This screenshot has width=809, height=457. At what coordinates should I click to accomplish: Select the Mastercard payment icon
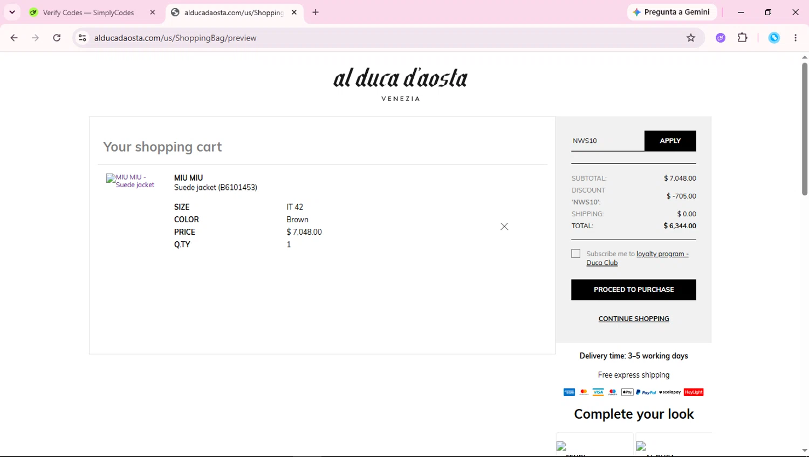coord(584,392)
